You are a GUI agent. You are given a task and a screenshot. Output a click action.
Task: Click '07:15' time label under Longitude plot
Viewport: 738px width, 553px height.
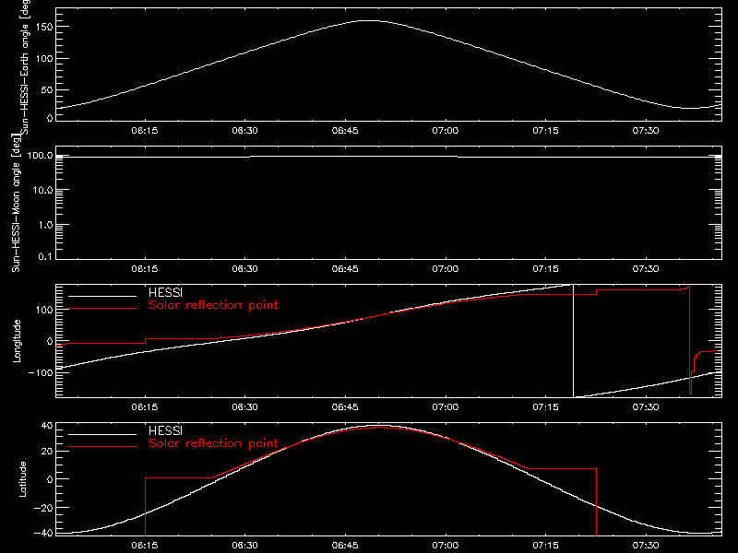(545, 406)
